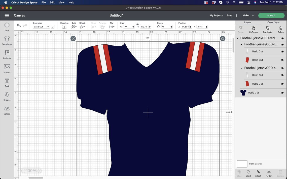Save the current project

coord(229,15)
